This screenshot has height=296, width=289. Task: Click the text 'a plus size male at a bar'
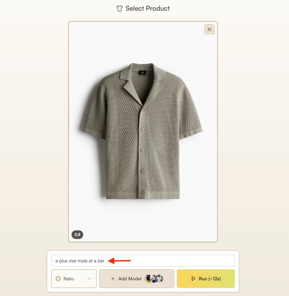click(80, 261)
